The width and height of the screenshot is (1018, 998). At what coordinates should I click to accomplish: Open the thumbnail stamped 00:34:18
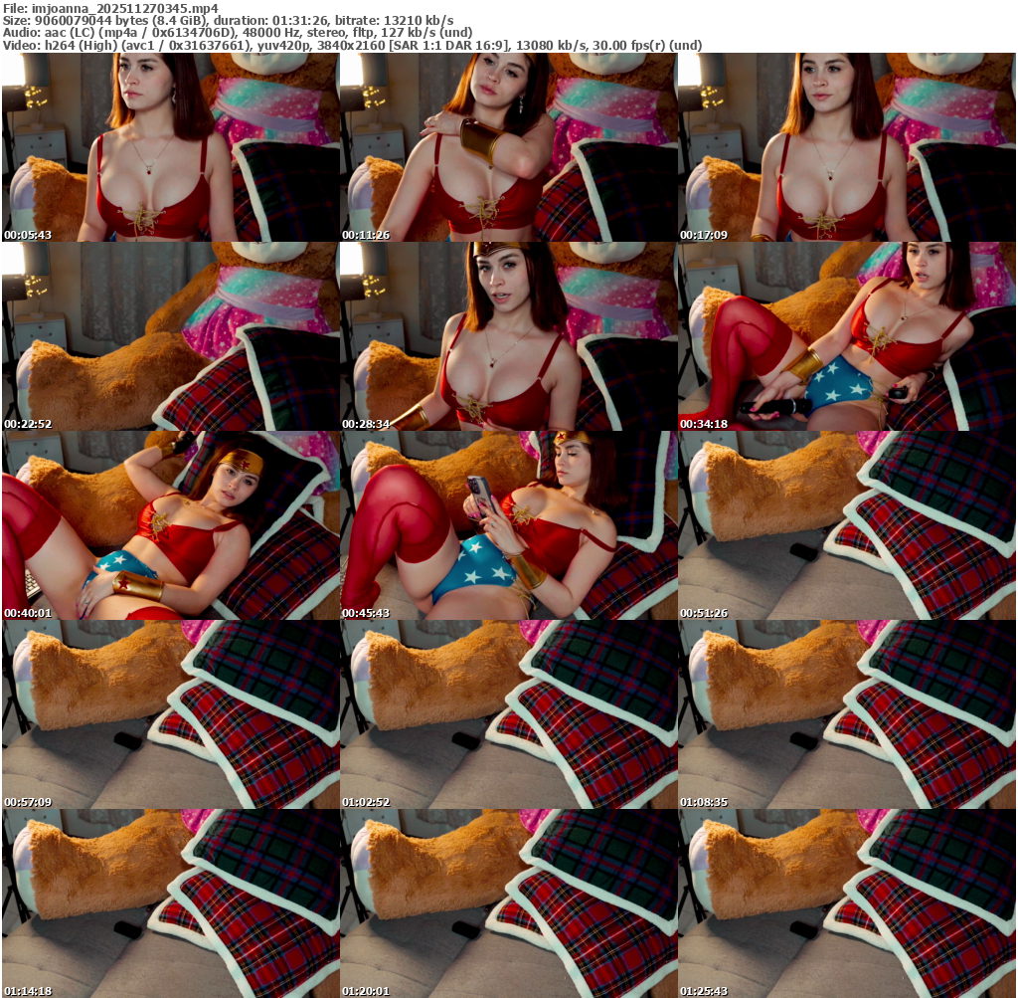pos(847,336)
